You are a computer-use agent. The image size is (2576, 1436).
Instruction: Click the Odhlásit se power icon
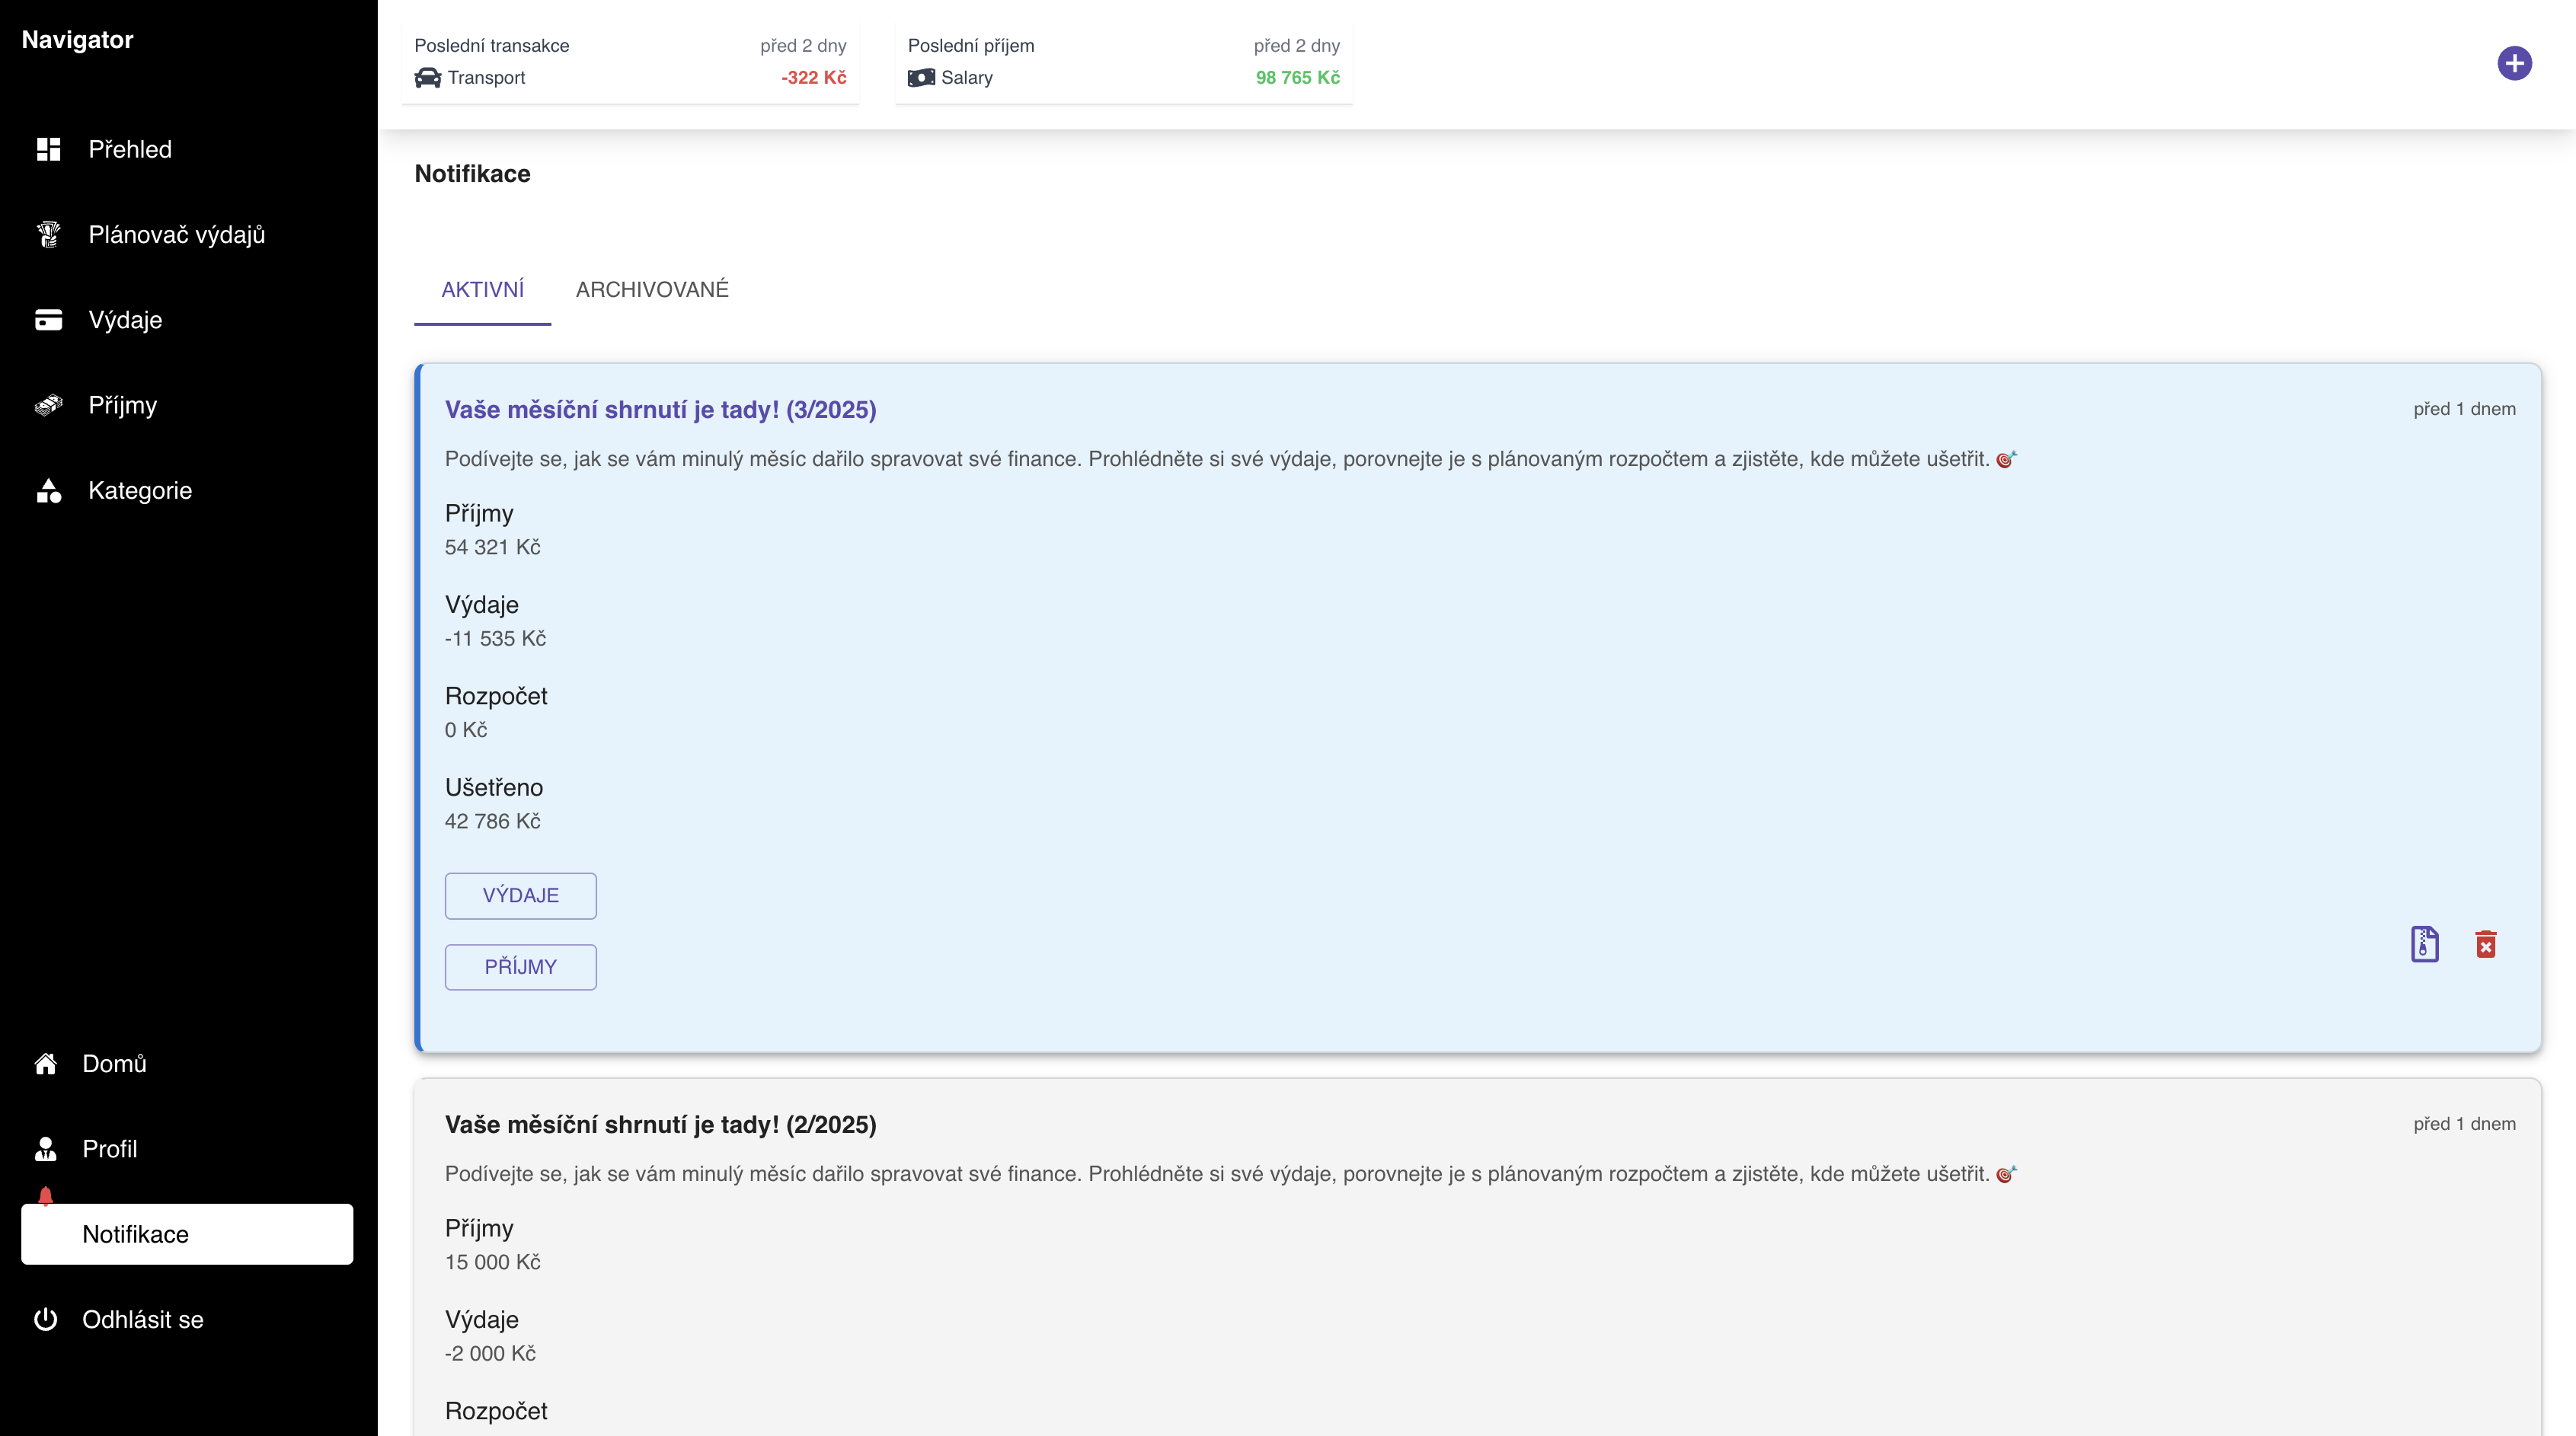coord(45,1319)
